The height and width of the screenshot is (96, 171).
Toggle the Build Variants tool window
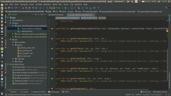(5, 82)
